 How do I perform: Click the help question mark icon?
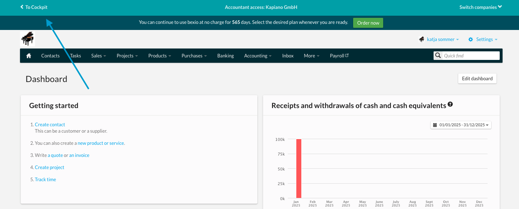(450, 104)
